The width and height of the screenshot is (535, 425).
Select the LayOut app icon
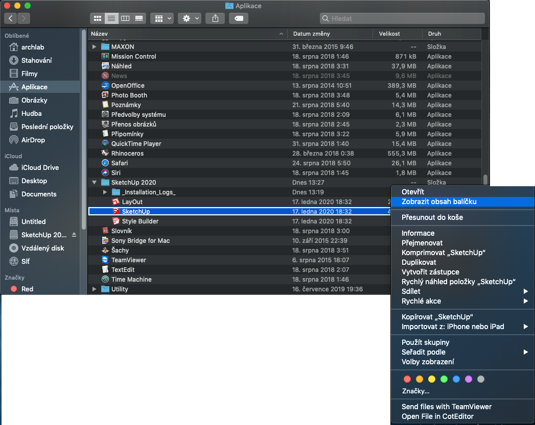pos(116,202)
